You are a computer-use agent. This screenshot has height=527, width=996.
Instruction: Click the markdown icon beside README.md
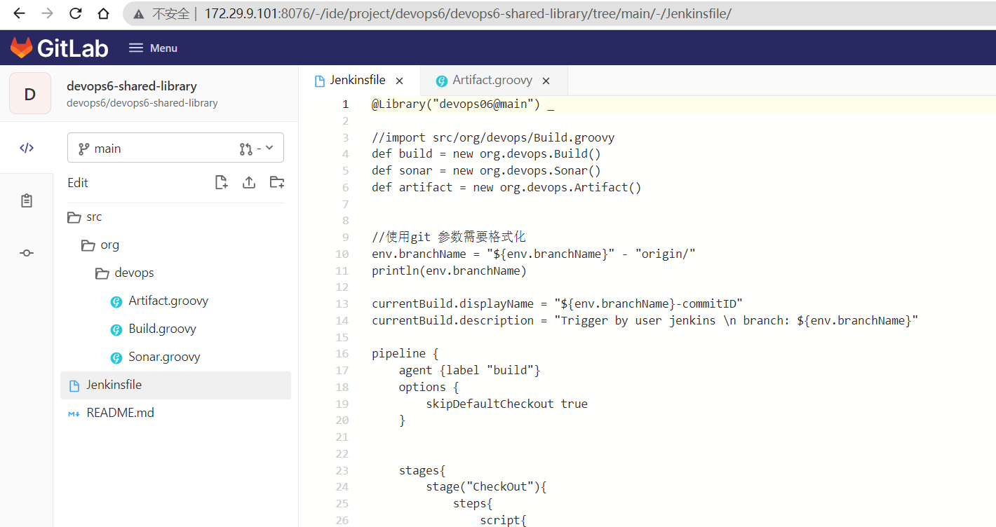[x=74, y=413]
